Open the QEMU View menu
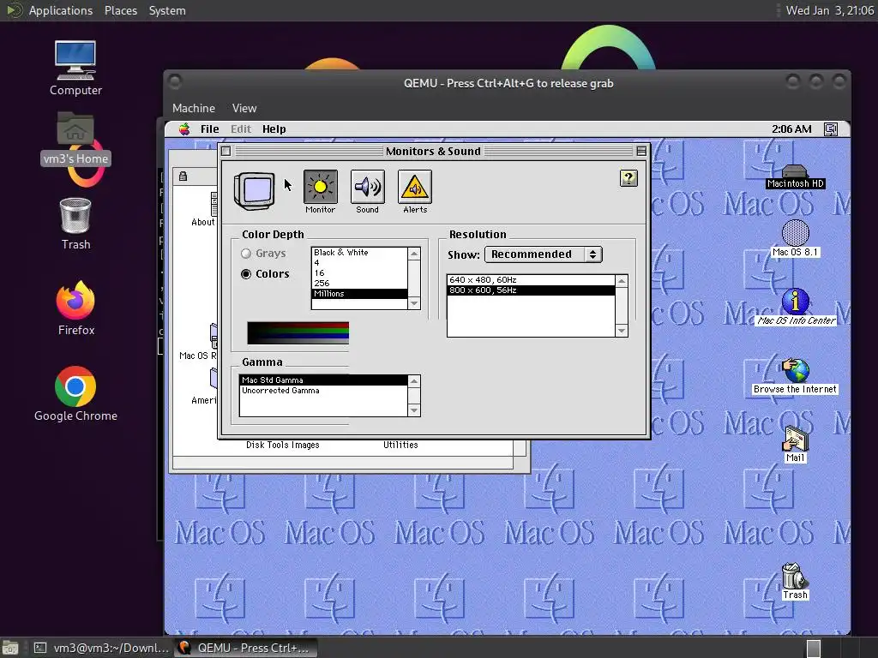878x658 pixels. pyautogui.click(x=244, y=108)
